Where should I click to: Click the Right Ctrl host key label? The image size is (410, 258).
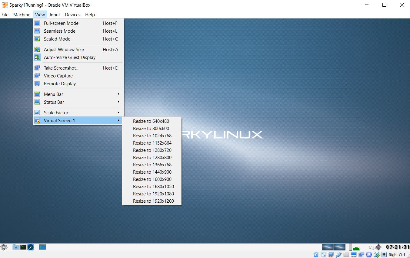pyautogui.click(x=397, y=255)
